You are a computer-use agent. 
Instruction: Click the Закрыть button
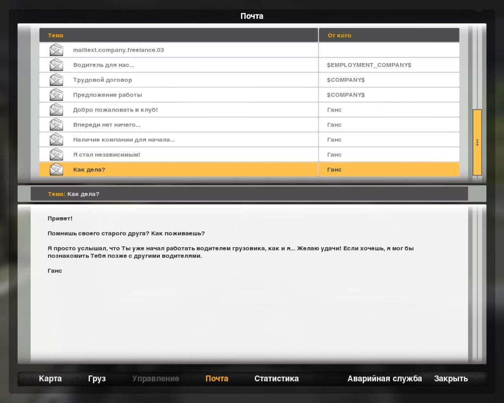(451, 379)
